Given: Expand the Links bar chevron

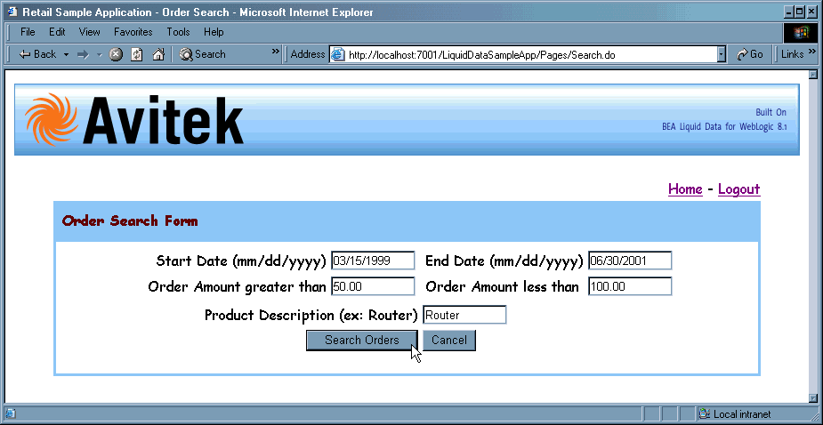Looking at the screenshot, I should pyautogui.click(x=812, y=52).
